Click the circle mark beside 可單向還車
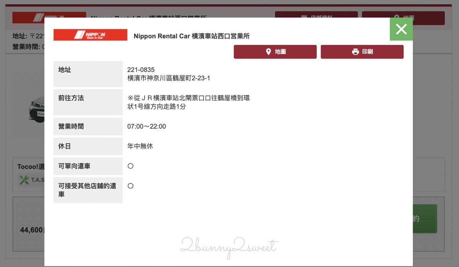Viewport: 459px width, 267px height. tap(130, 166)
